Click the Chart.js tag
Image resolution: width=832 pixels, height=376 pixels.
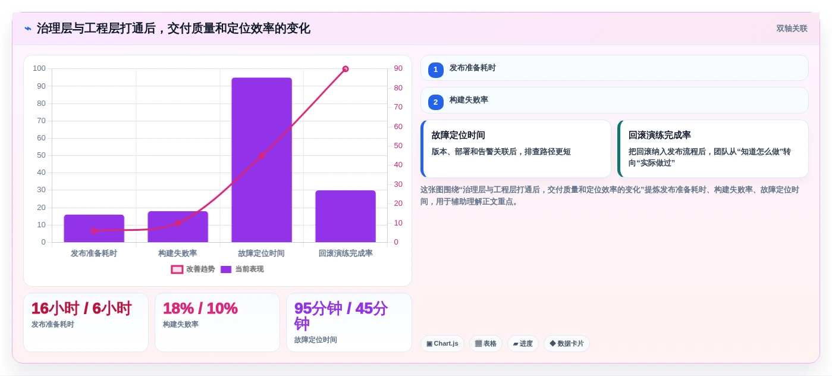(442, 343)
